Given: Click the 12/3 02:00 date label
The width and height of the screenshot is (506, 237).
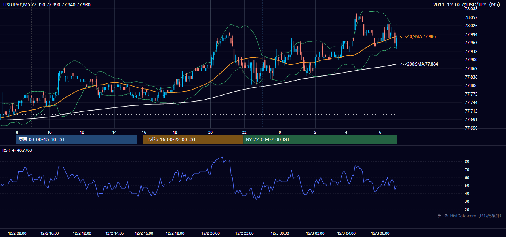Looking at the screenshot, I should pos(315,233).
